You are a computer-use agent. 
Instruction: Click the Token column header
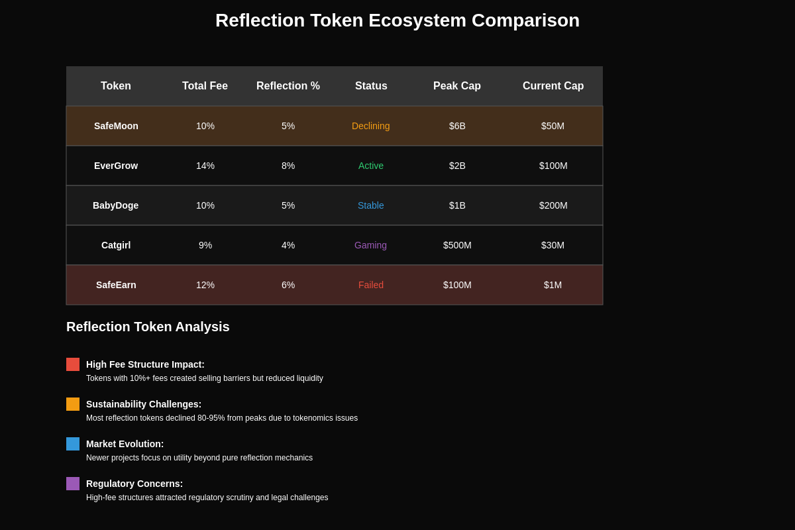point(116,86)
